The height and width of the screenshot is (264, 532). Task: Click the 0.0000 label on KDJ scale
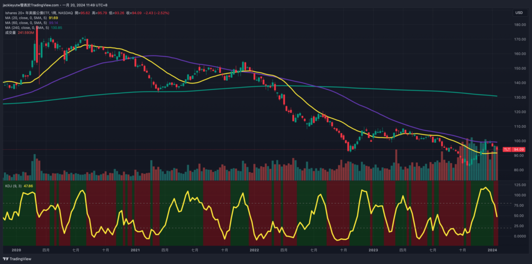[x=520, y=236]
